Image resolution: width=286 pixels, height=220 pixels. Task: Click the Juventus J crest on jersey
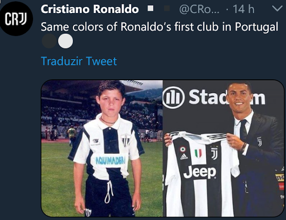pyautogui.click(x=214, y=154)
